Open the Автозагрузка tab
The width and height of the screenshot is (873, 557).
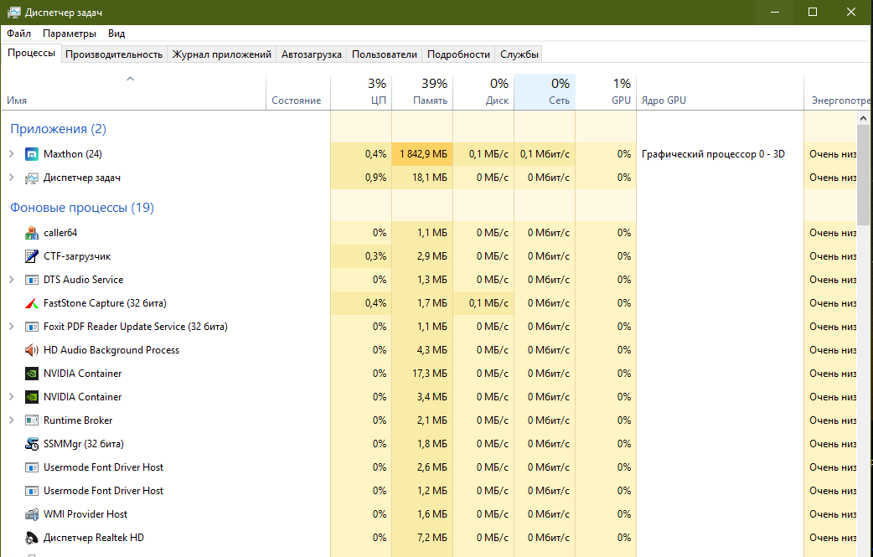(x=311, y=54)
